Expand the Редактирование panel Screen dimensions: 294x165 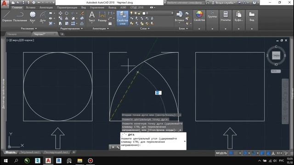coord(72,28)
